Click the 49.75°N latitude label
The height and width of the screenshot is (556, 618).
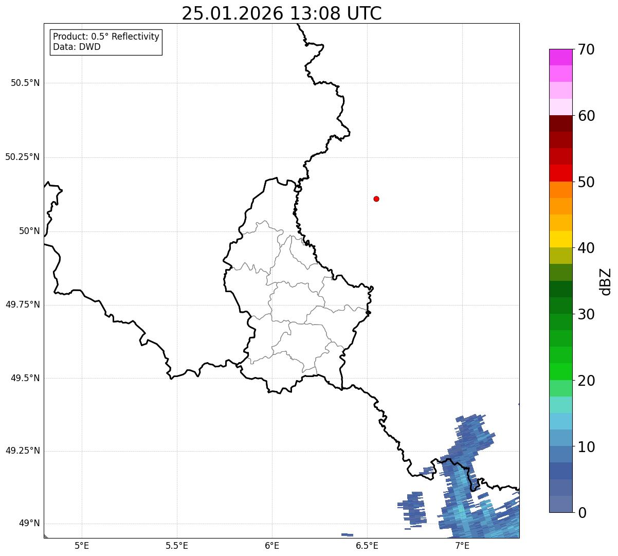point(23,304)
